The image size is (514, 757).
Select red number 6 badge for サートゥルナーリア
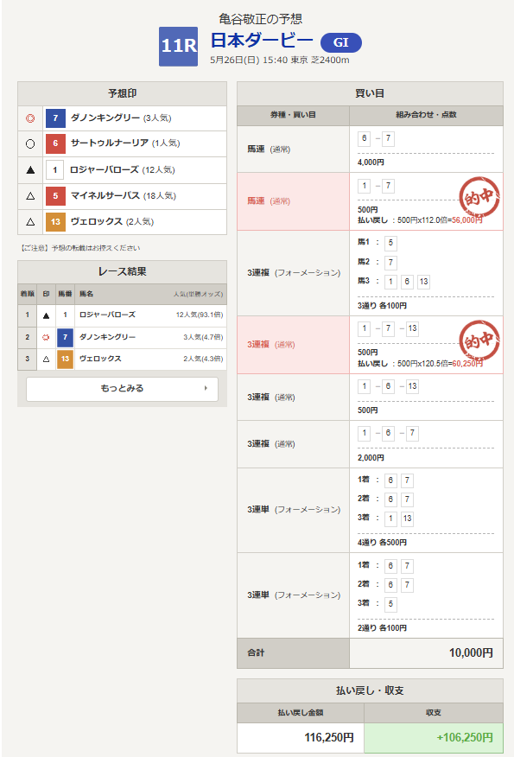tap(55, 143)
